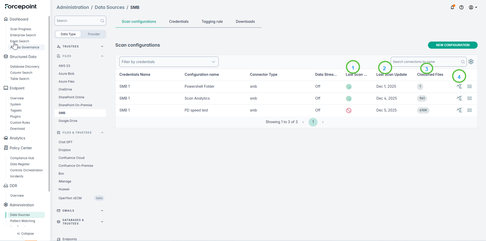Open the Filter by credentials dropdown
The image size is (486, 241).
169,62
